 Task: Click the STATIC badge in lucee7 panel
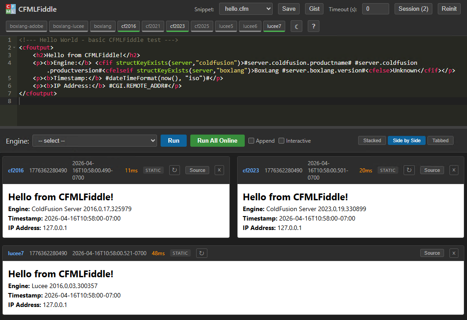[180, 253]
